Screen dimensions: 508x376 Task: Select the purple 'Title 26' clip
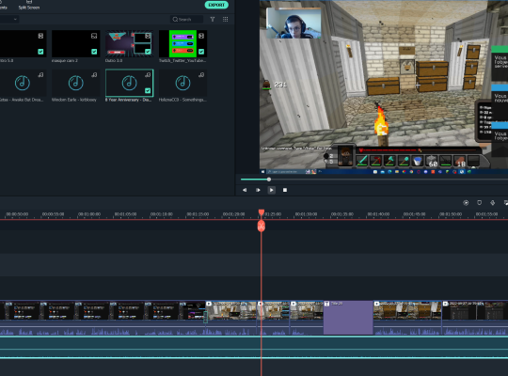coord(348,318)
